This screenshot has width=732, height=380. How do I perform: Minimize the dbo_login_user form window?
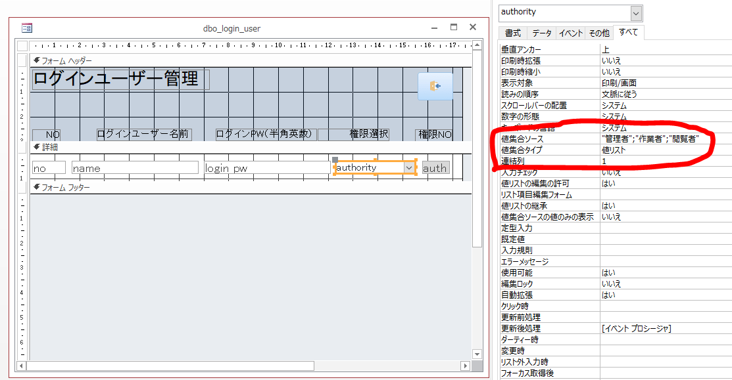[435, 28]
